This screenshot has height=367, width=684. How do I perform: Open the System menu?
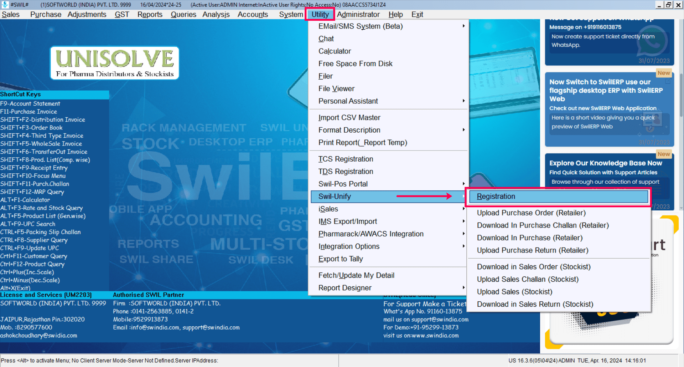click(x=291, y=15)
